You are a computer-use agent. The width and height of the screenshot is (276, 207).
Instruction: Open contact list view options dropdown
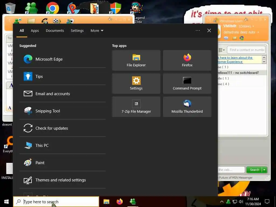pos(222,50)
